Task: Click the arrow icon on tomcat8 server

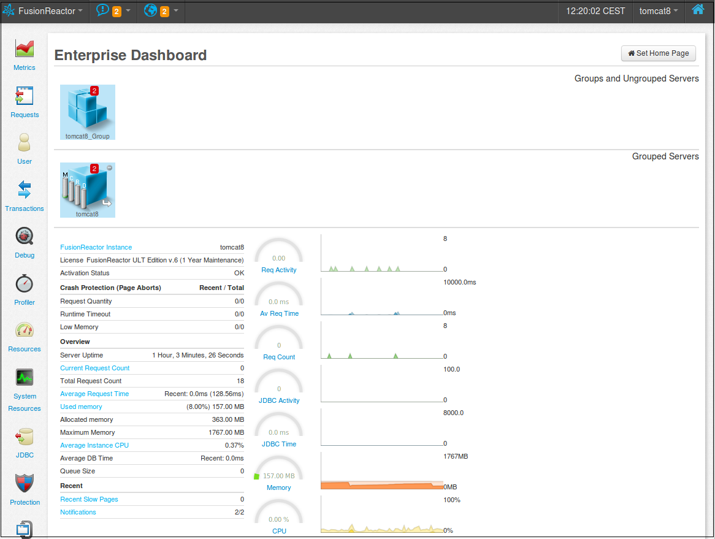Action: [107, 202]
